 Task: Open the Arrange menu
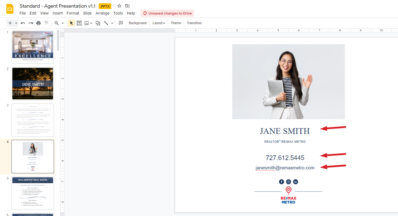click(x=102, y=13)
